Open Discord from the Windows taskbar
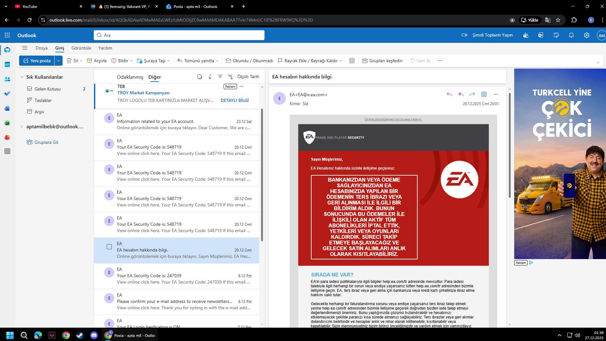Image resolution: width=606 pixels, height=341 pixels. click(x=94, y=335)
